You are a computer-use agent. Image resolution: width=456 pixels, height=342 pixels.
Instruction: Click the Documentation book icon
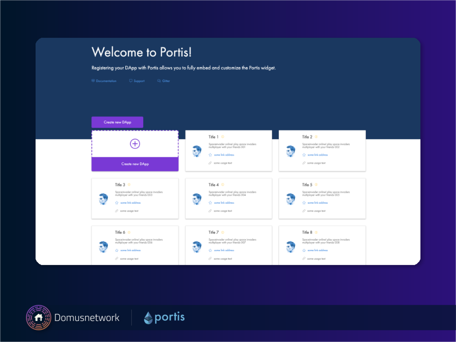click(93, 81)
